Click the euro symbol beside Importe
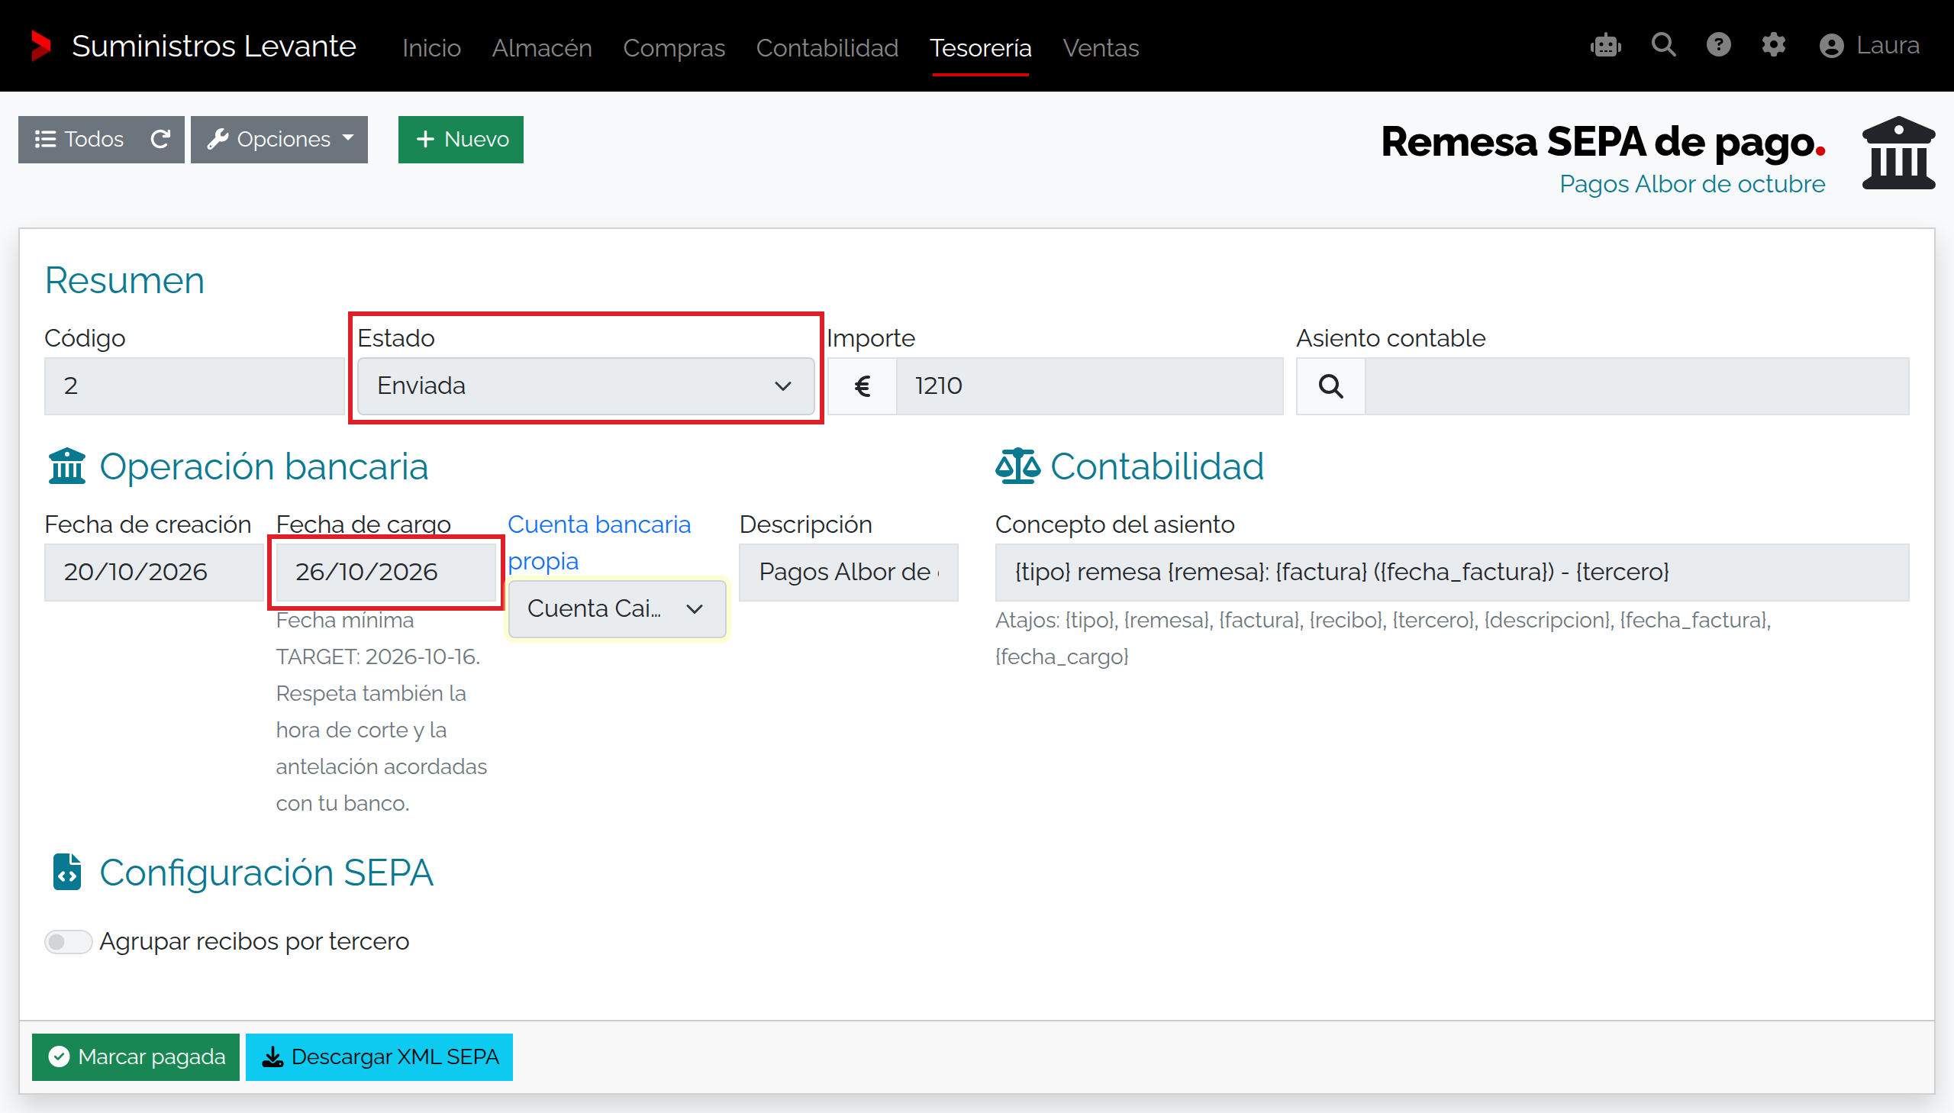The height and width of the screenshot is (1113, 1954). coord(862,386)
